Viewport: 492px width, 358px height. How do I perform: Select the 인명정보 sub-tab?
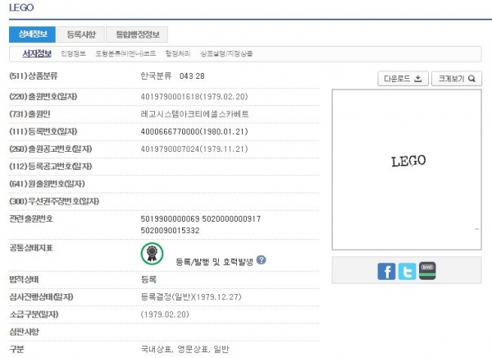click(x=73, y=53)
